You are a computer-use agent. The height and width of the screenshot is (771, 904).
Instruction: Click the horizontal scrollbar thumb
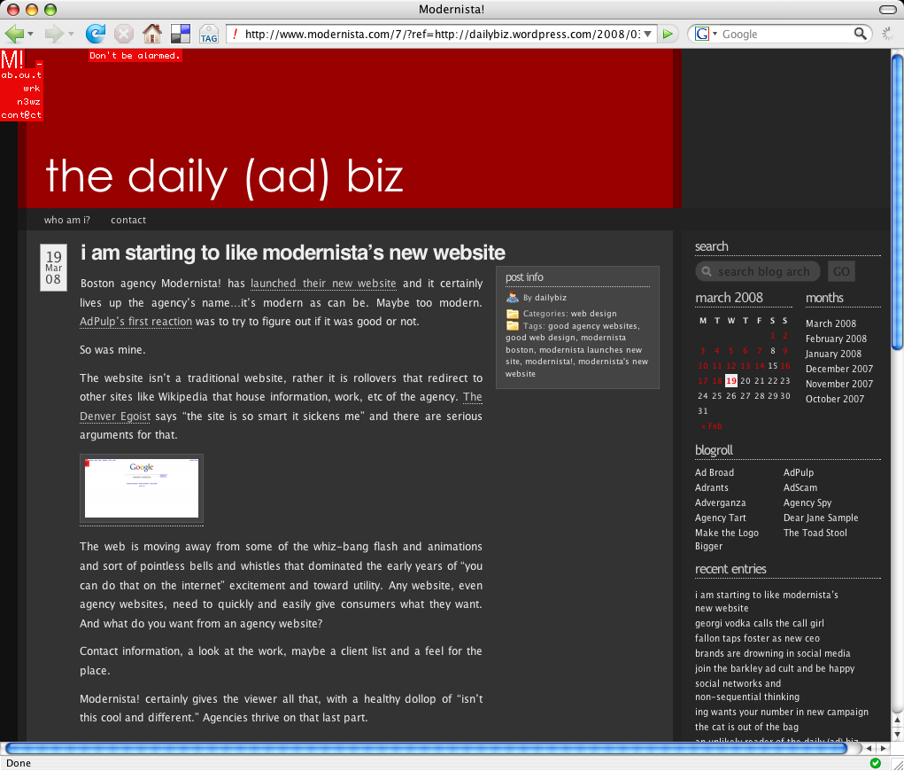426,749
